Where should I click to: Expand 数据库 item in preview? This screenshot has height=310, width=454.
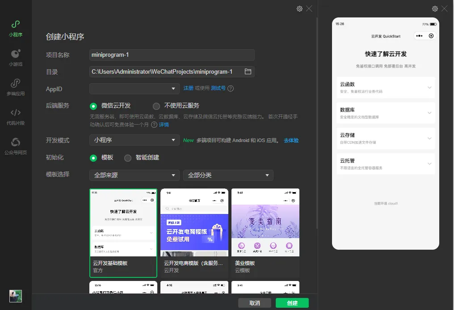coord(386,113)
